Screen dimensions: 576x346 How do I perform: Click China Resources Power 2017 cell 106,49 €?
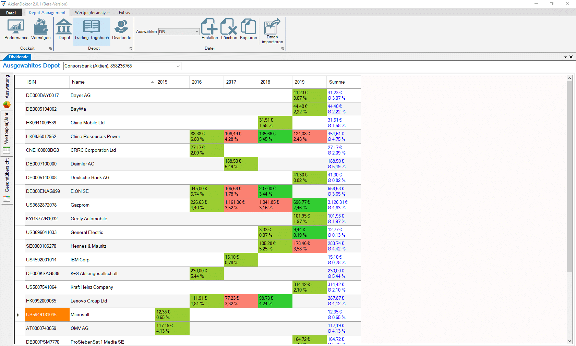pos(241,137)
